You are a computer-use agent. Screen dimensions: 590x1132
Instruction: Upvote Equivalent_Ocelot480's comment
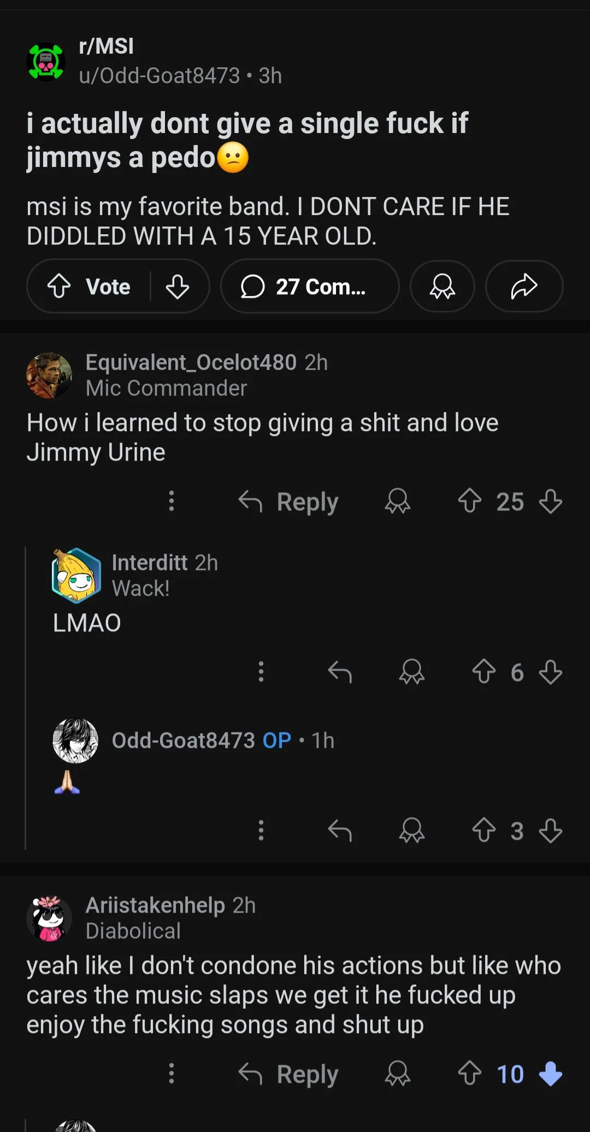(x=470, y=501)
